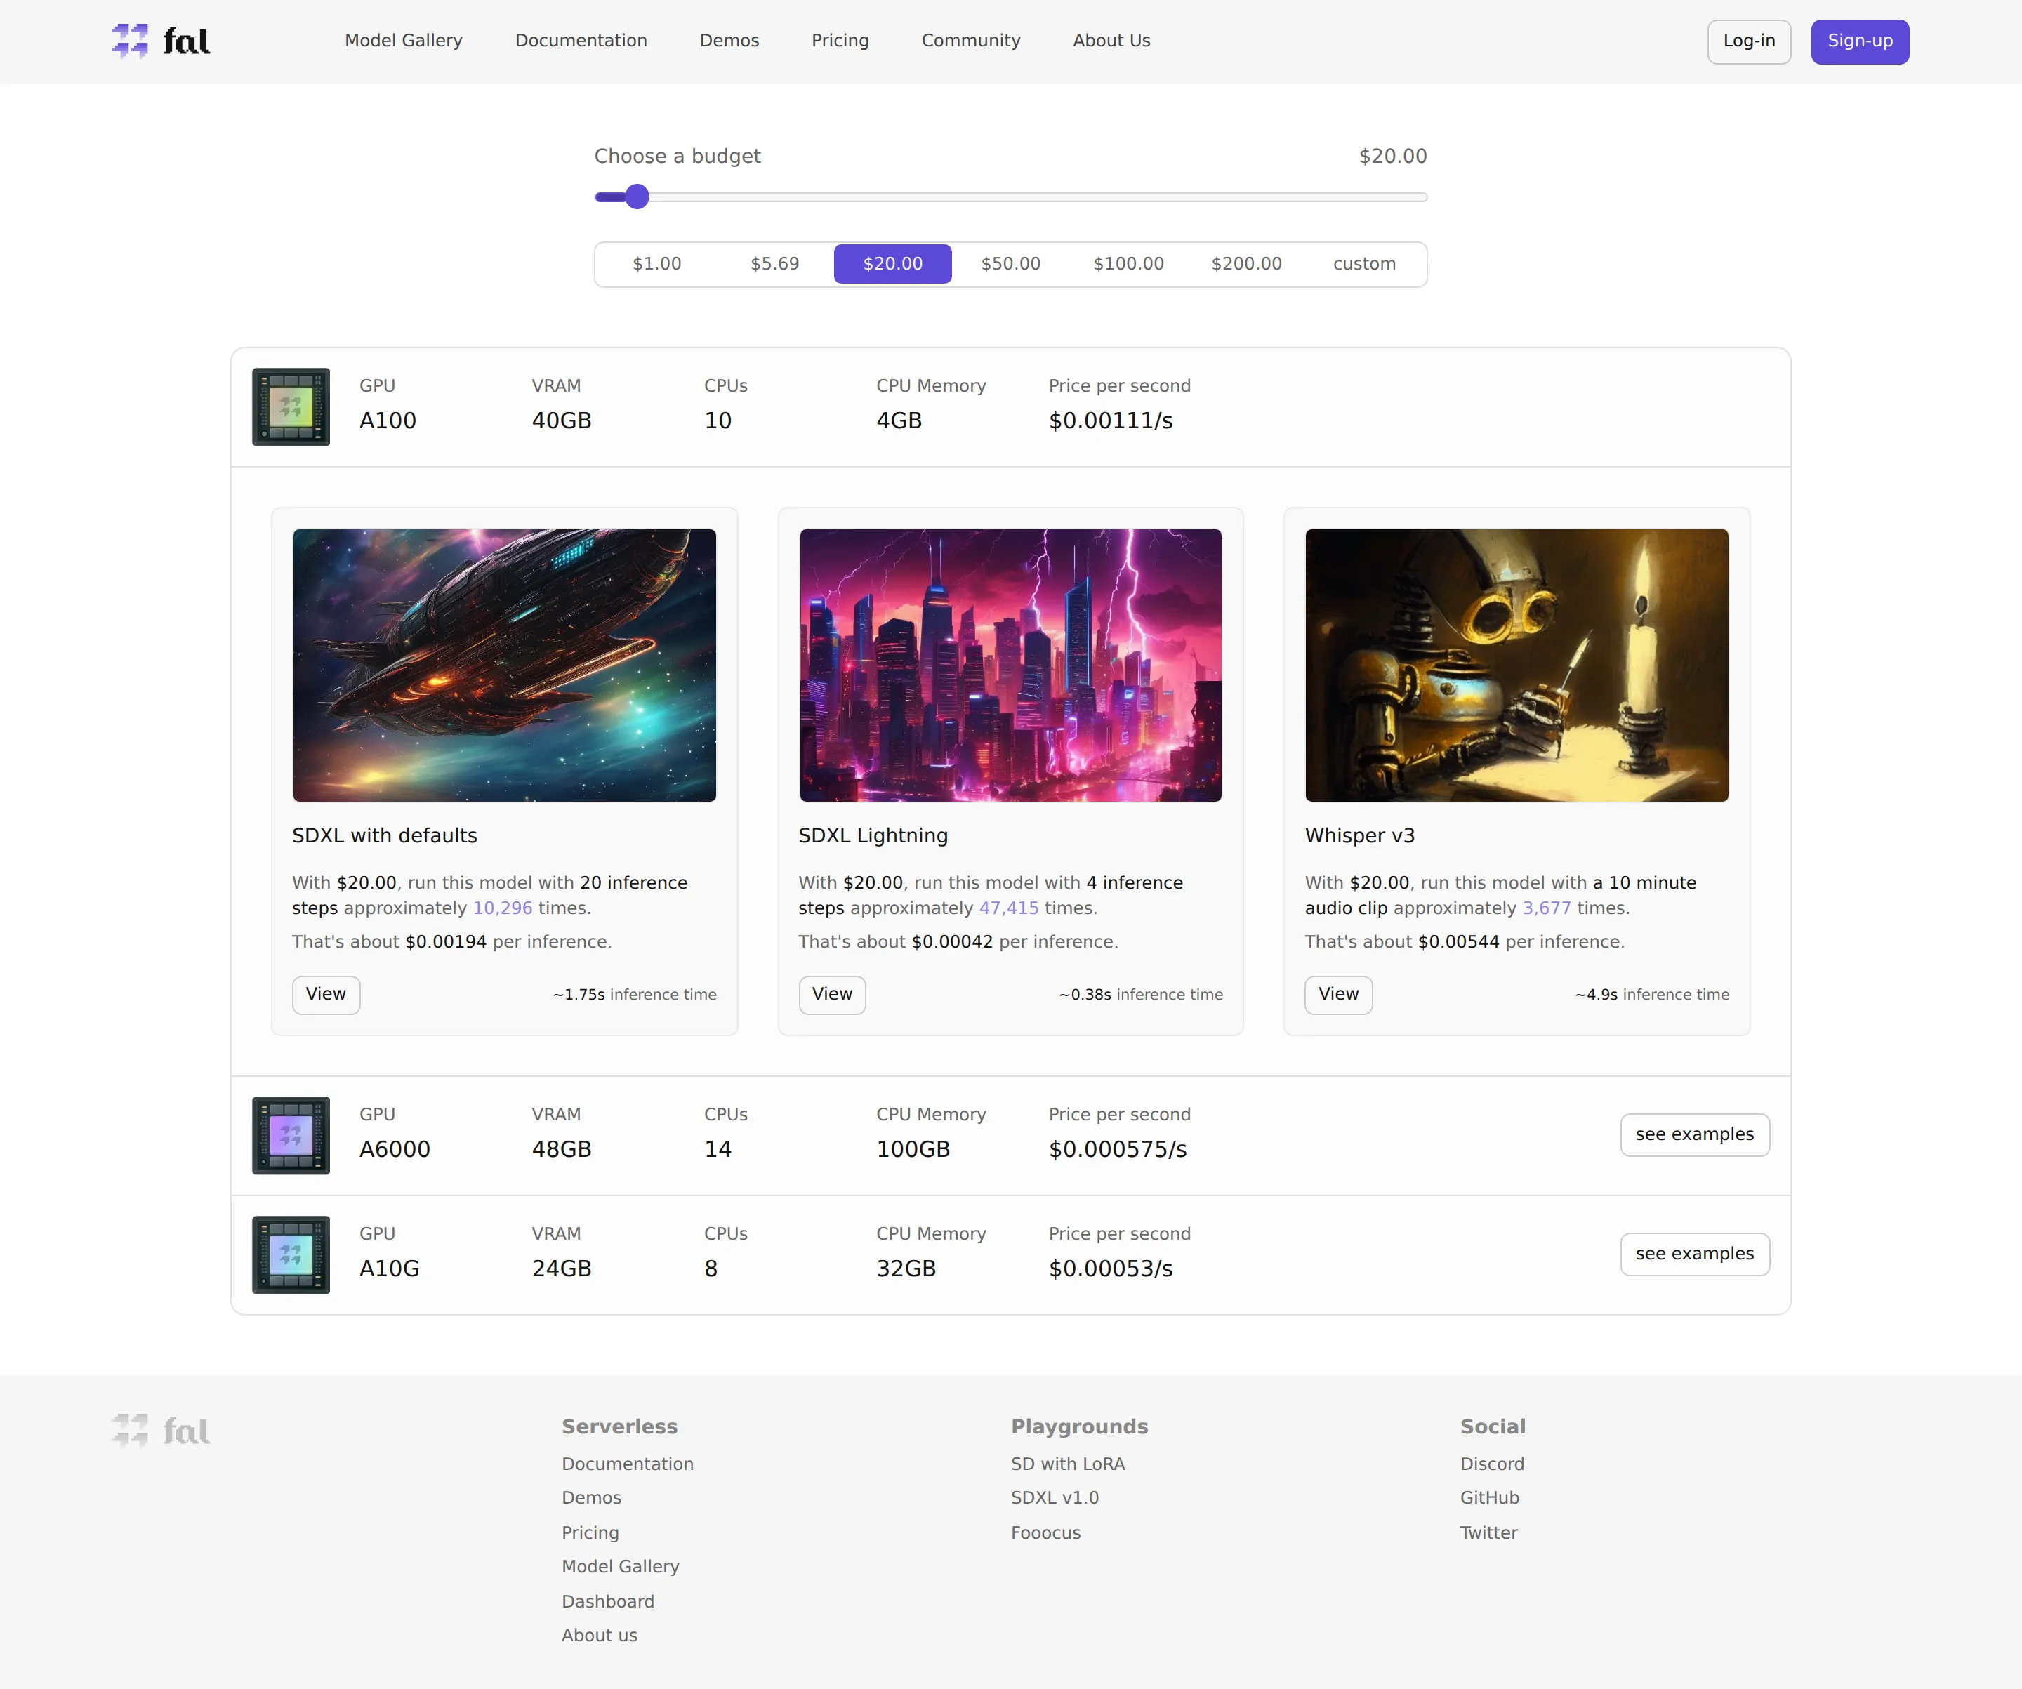
Task: Open Pricing in top navigation
Action: 840,41
